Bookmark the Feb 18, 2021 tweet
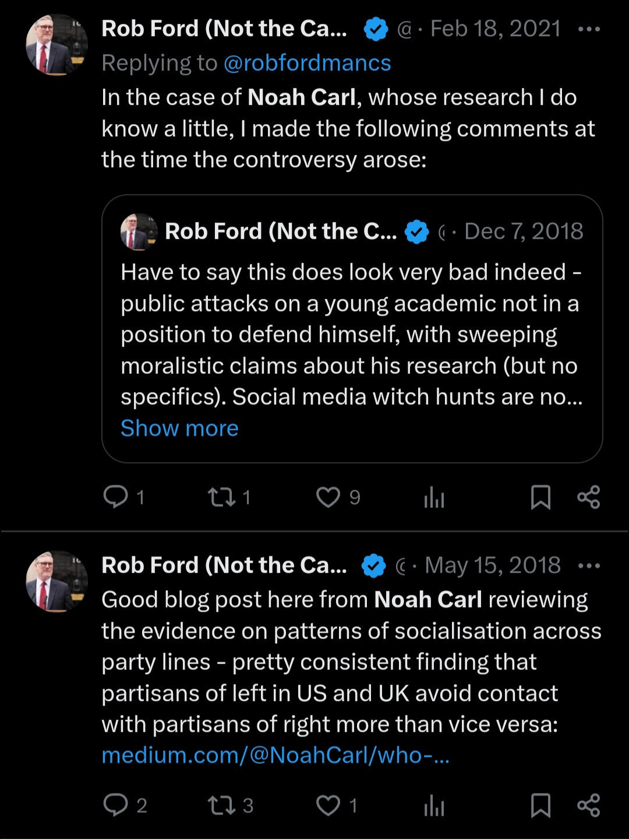Viewport: 629px width, 839px height. pyautogui.click(x=540, y=498)
